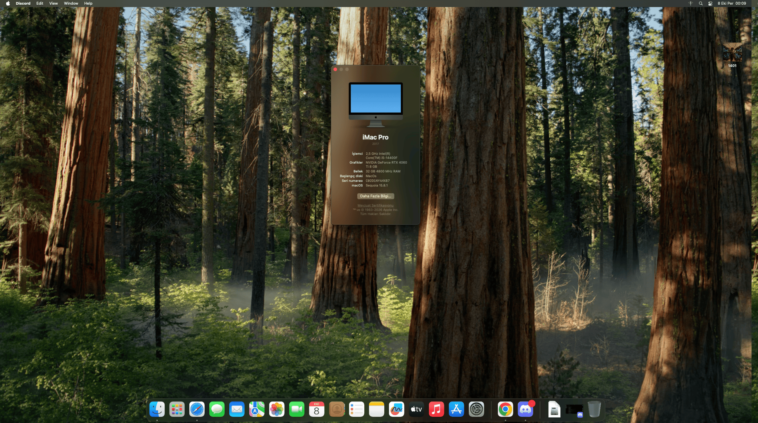This screenshot has height=423, width=758.
Task: Open Notes app in the Dock
Action: click(376, 409)
